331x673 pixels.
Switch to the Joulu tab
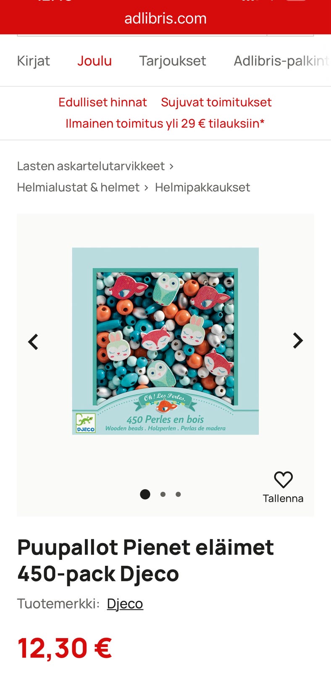coord(95,61)
